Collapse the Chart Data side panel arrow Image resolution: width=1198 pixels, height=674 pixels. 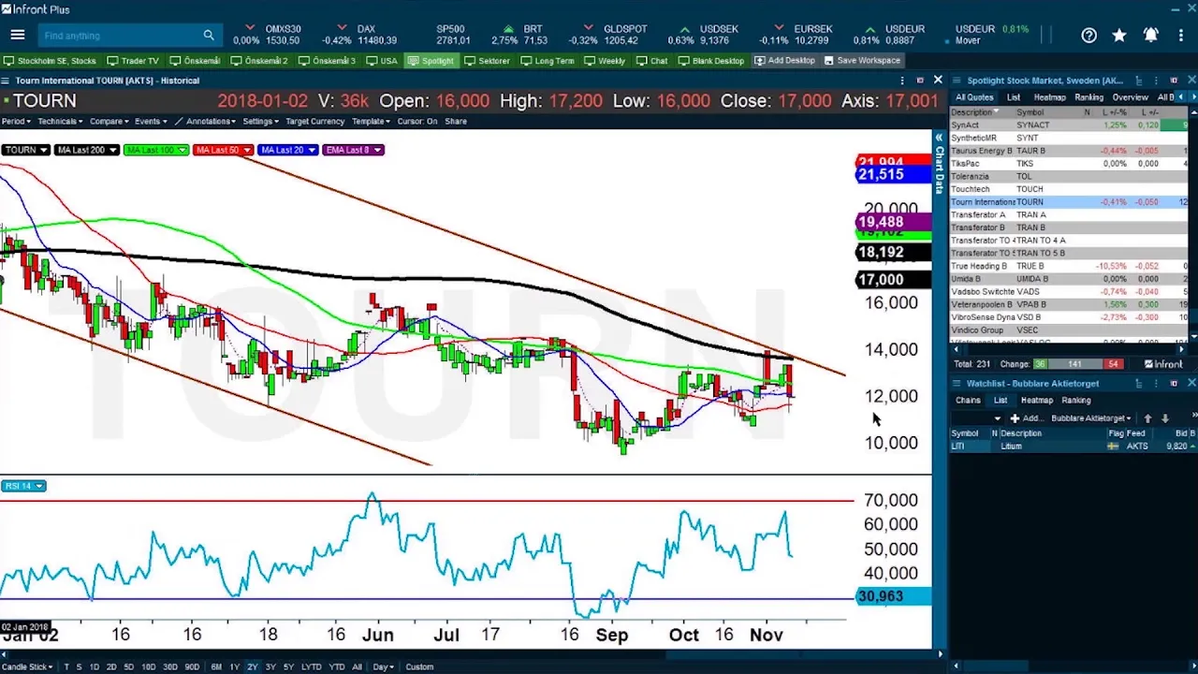(x=939, y=138)
